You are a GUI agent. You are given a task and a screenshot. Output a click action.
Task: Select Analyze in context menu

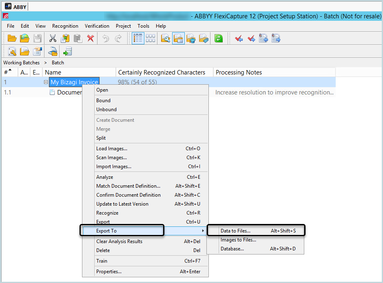coord(145,177)
